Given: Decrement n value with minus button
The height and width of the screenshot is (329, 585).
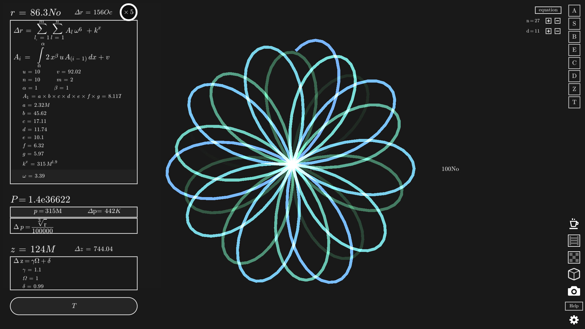Looking at the screenshot, I should click(x=557, y=21).
